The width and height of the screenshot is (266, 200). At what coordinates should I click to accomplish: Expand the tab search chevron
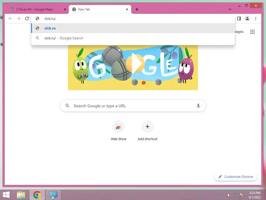tap(230, 9)
